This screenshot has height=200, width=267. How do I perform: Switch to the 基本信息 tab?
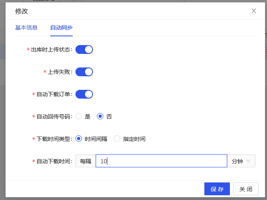click(x=26, y=28)
